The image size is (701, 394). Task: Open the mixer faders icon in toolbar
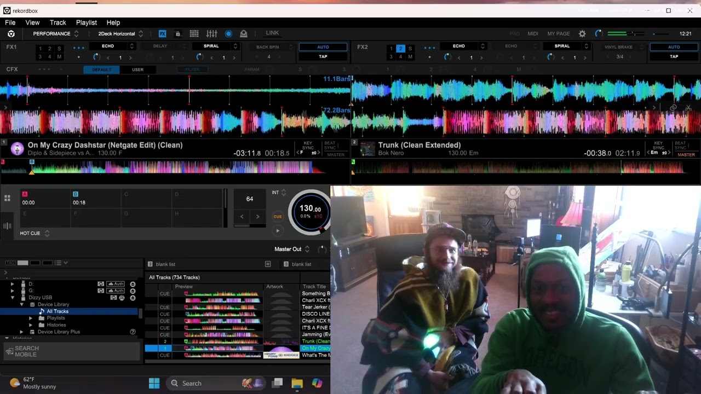coord(212,33)
